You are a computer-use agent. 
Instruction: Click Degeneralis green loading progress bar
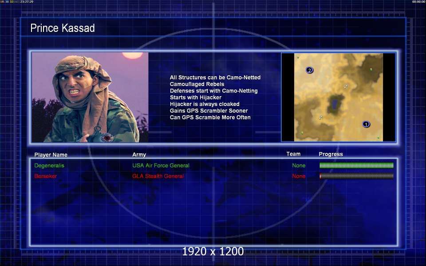coord(356,165)
